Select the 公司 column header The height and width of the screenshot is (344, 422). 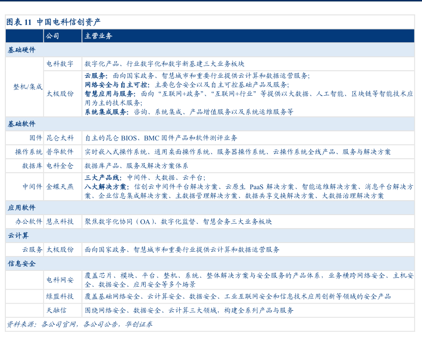click(x=52, y=36)
